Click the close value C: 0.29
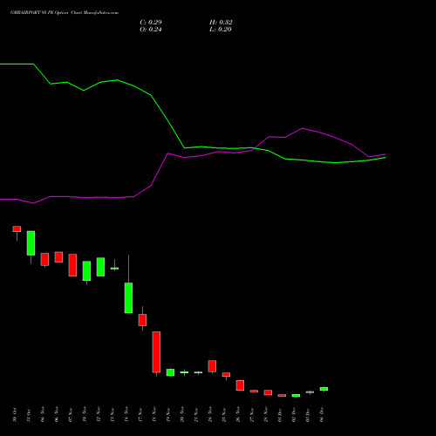The height and width of the screenshot is (436, 436). (x=151, y=23)
